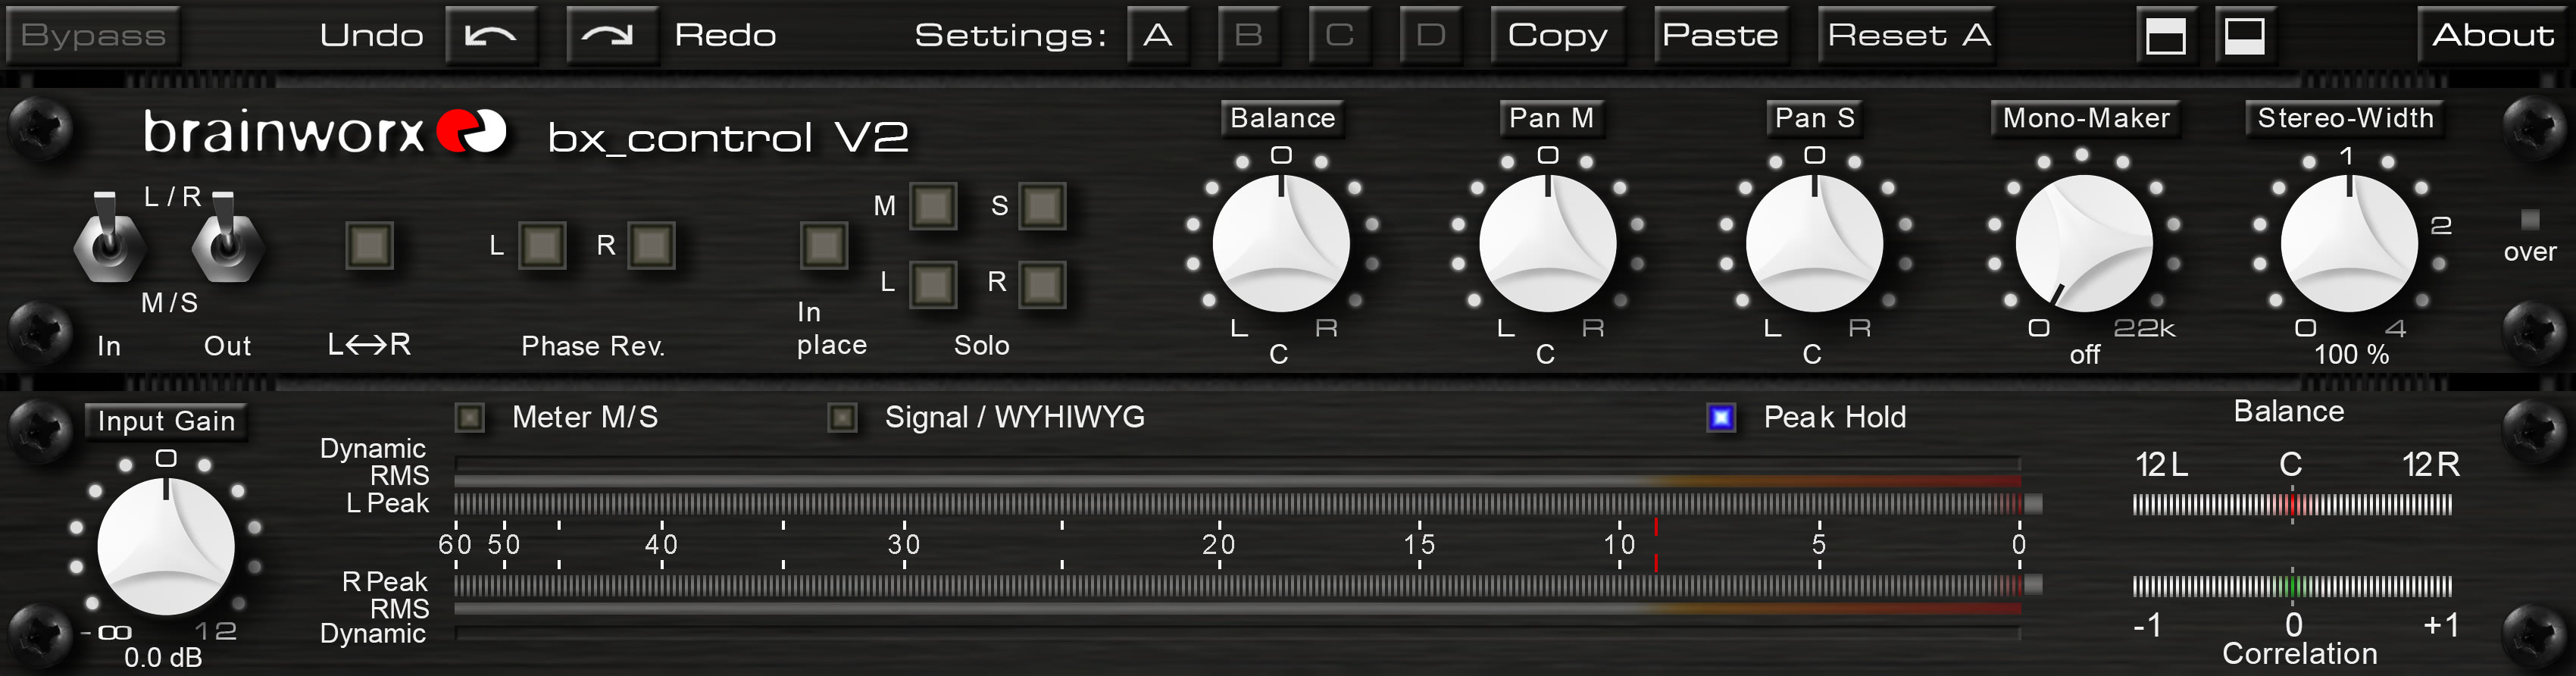Screen dimensions: 2576x676
Task: Select settings slot C
Action: (x=1340, y=35)
